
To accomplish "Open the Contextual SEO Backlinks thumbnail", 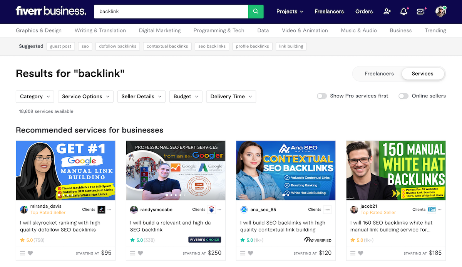I will 286,170.
